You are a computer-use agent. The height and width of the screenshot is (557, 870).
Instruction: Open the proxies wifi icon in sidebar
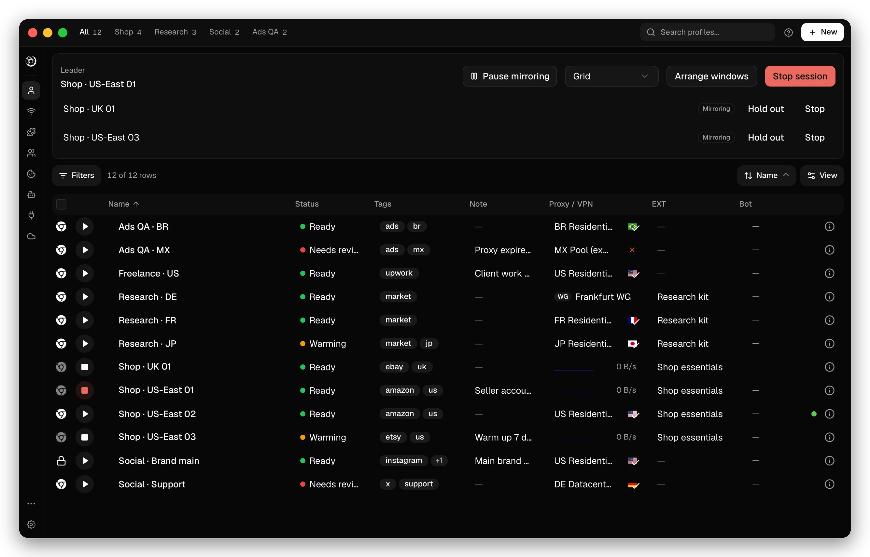[x=31, y=111]
